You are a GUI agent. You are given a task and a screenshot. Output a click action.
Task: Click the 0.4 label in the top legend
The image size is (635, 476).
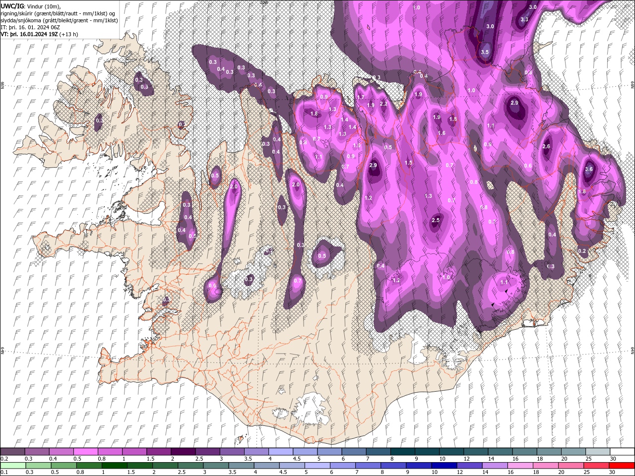point(53,458)
